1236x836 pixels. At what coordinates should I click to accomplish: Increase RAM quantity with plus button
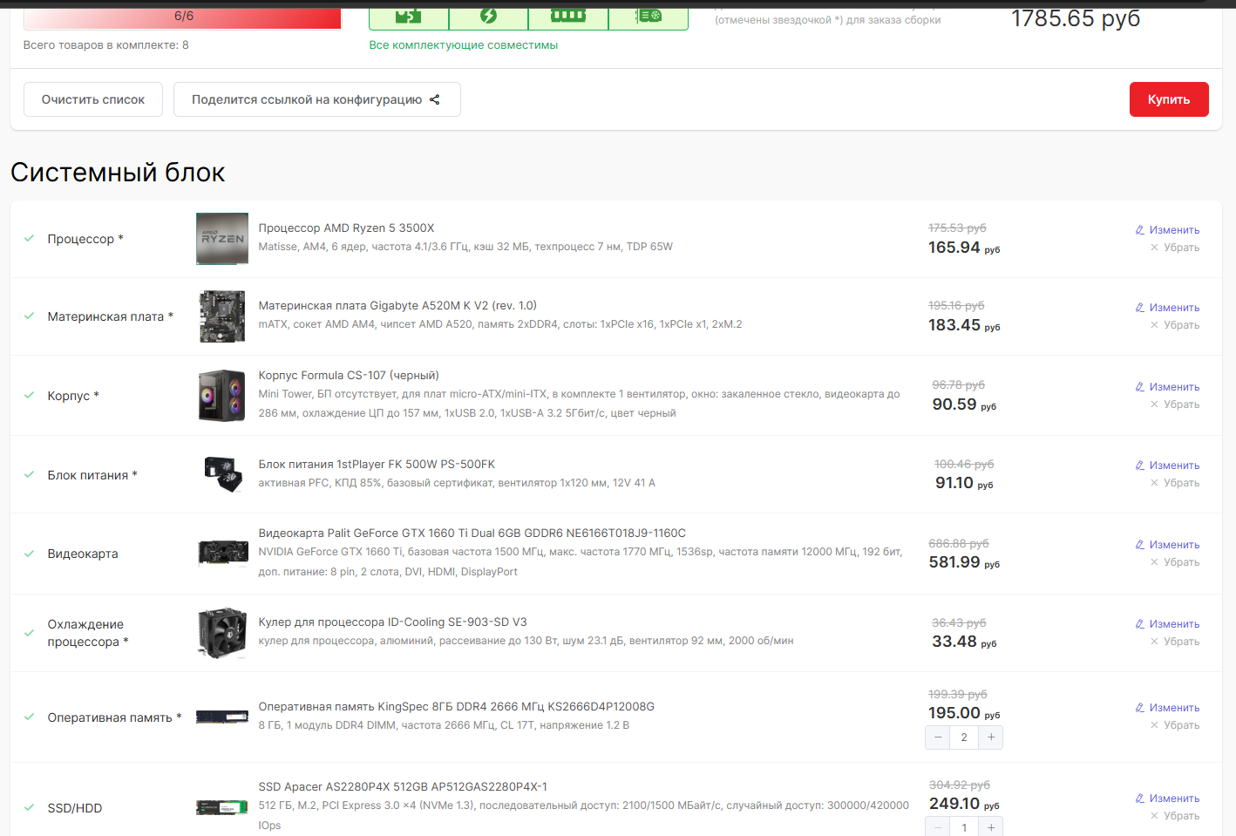991,737
